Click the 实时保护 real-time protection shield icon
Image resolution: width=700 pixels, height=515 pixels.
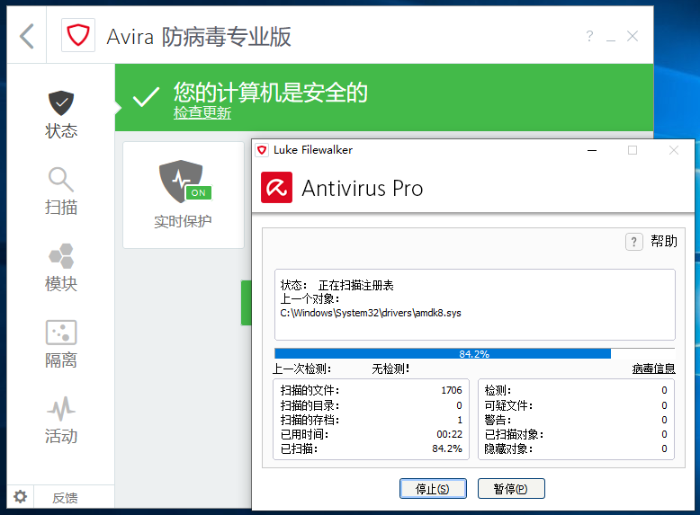180,181
